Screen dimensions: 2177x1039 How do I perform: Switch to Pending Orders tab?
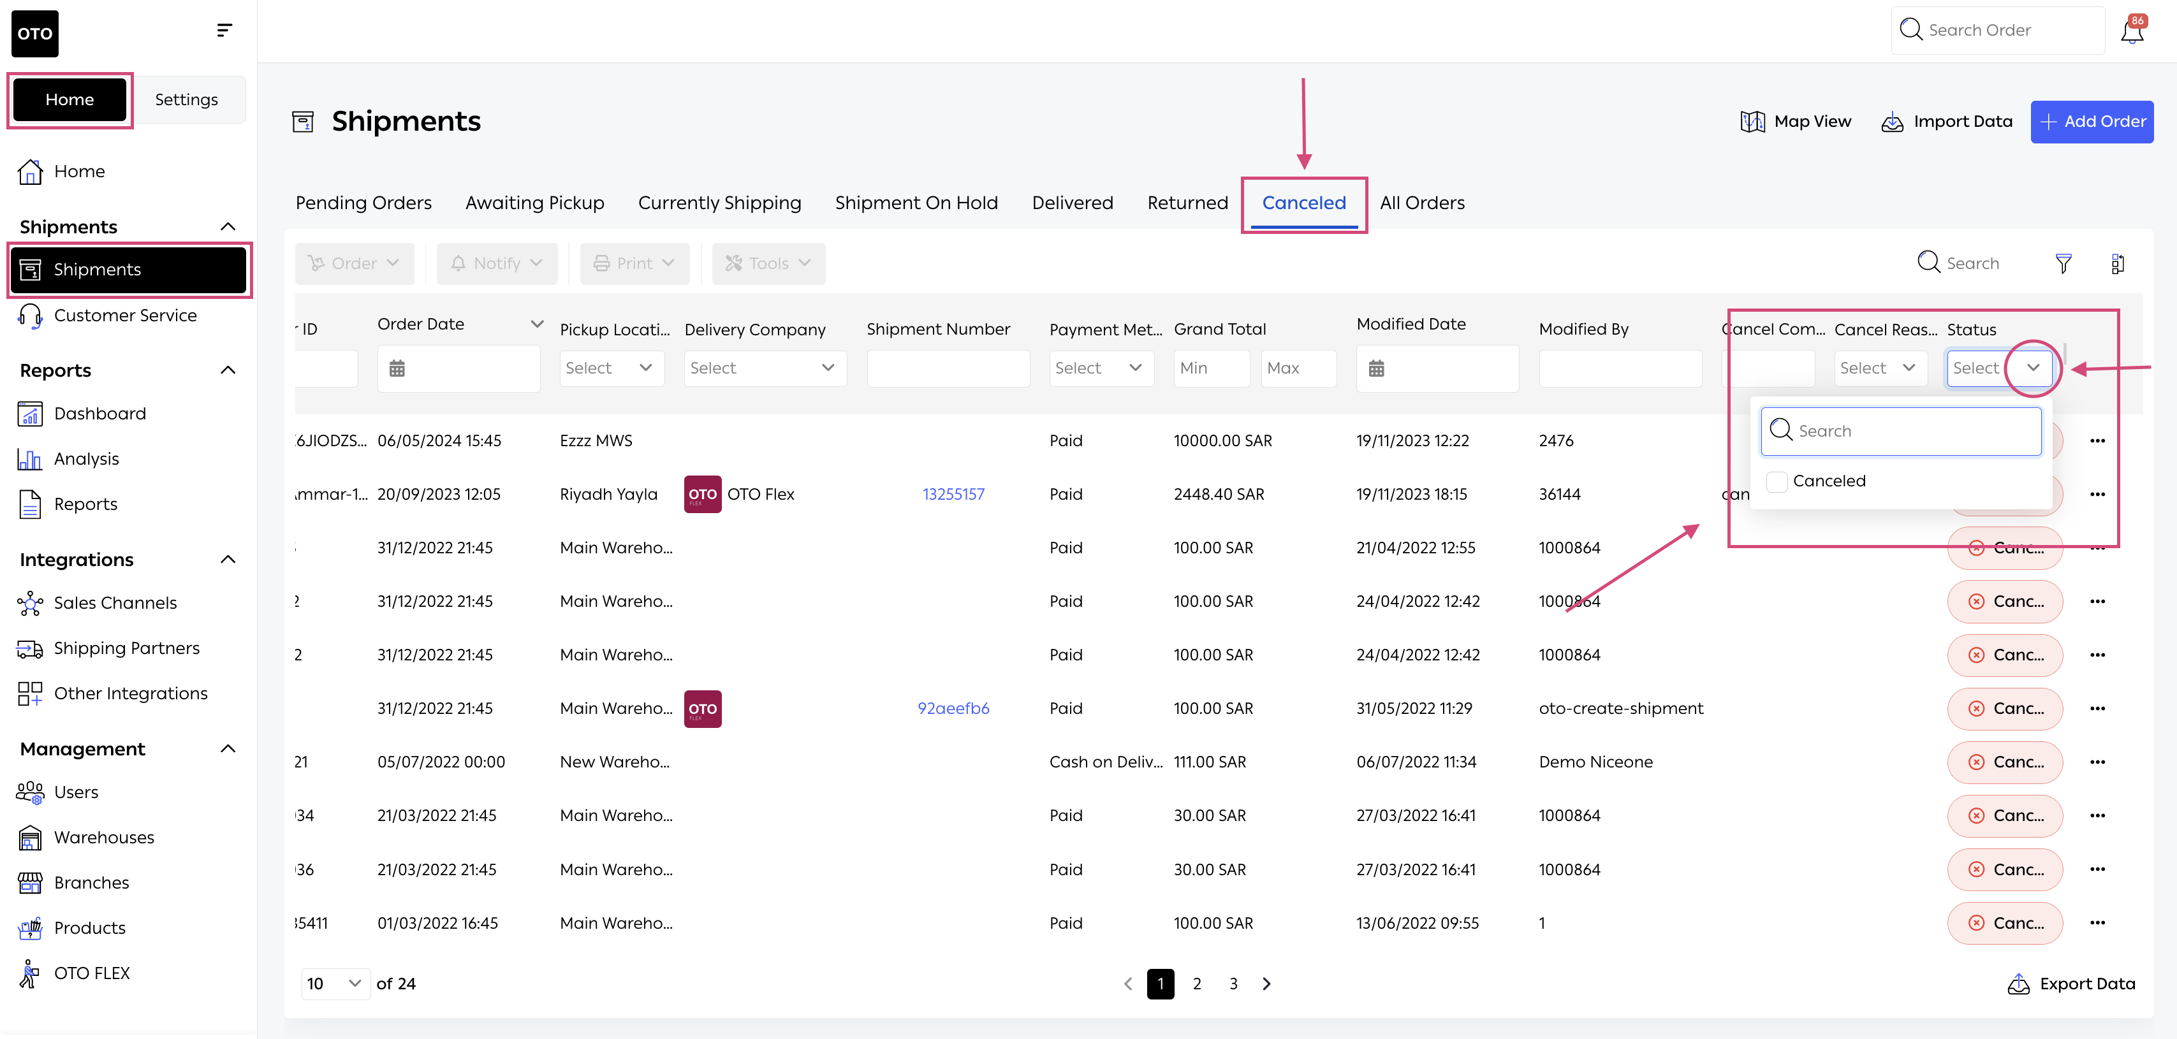point(363,203)
